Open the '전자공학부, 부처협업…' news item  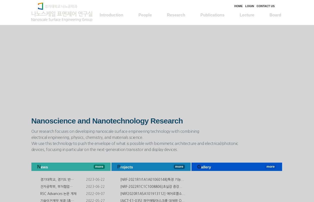click(57, 187)
